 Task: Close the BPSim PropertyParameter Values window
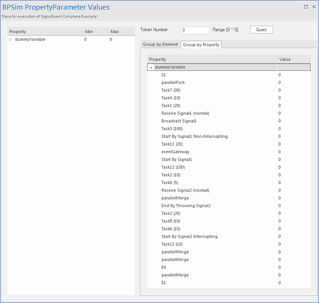tap(314, 7)
